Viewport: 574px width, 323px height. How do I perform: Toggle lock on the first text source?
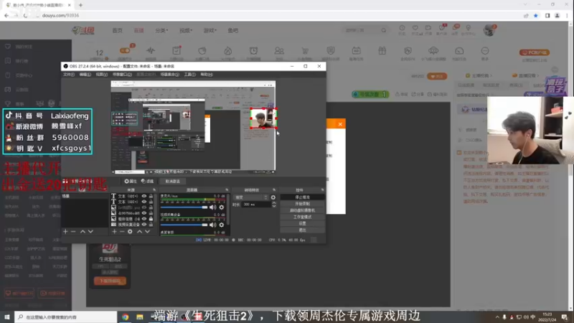(x=151, y=196)
